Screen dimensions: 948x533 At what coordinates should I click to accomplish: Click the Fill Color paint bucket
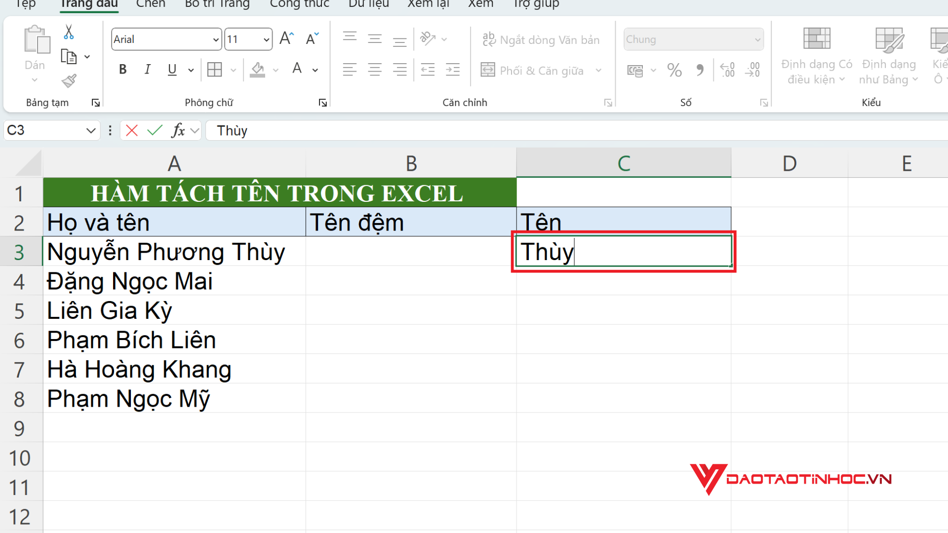(x=257, y=70)
